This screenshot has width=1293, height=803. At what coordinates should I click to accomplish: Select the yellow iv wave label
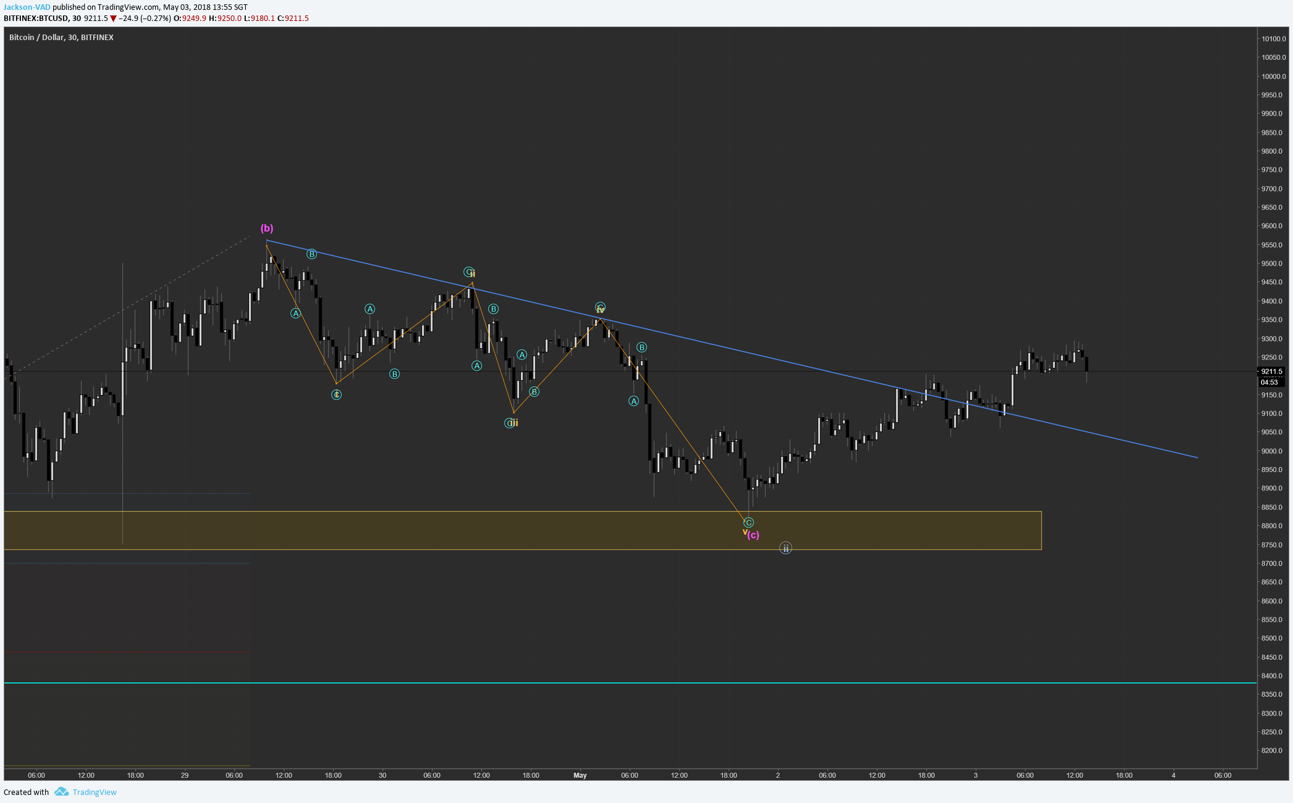600,310
